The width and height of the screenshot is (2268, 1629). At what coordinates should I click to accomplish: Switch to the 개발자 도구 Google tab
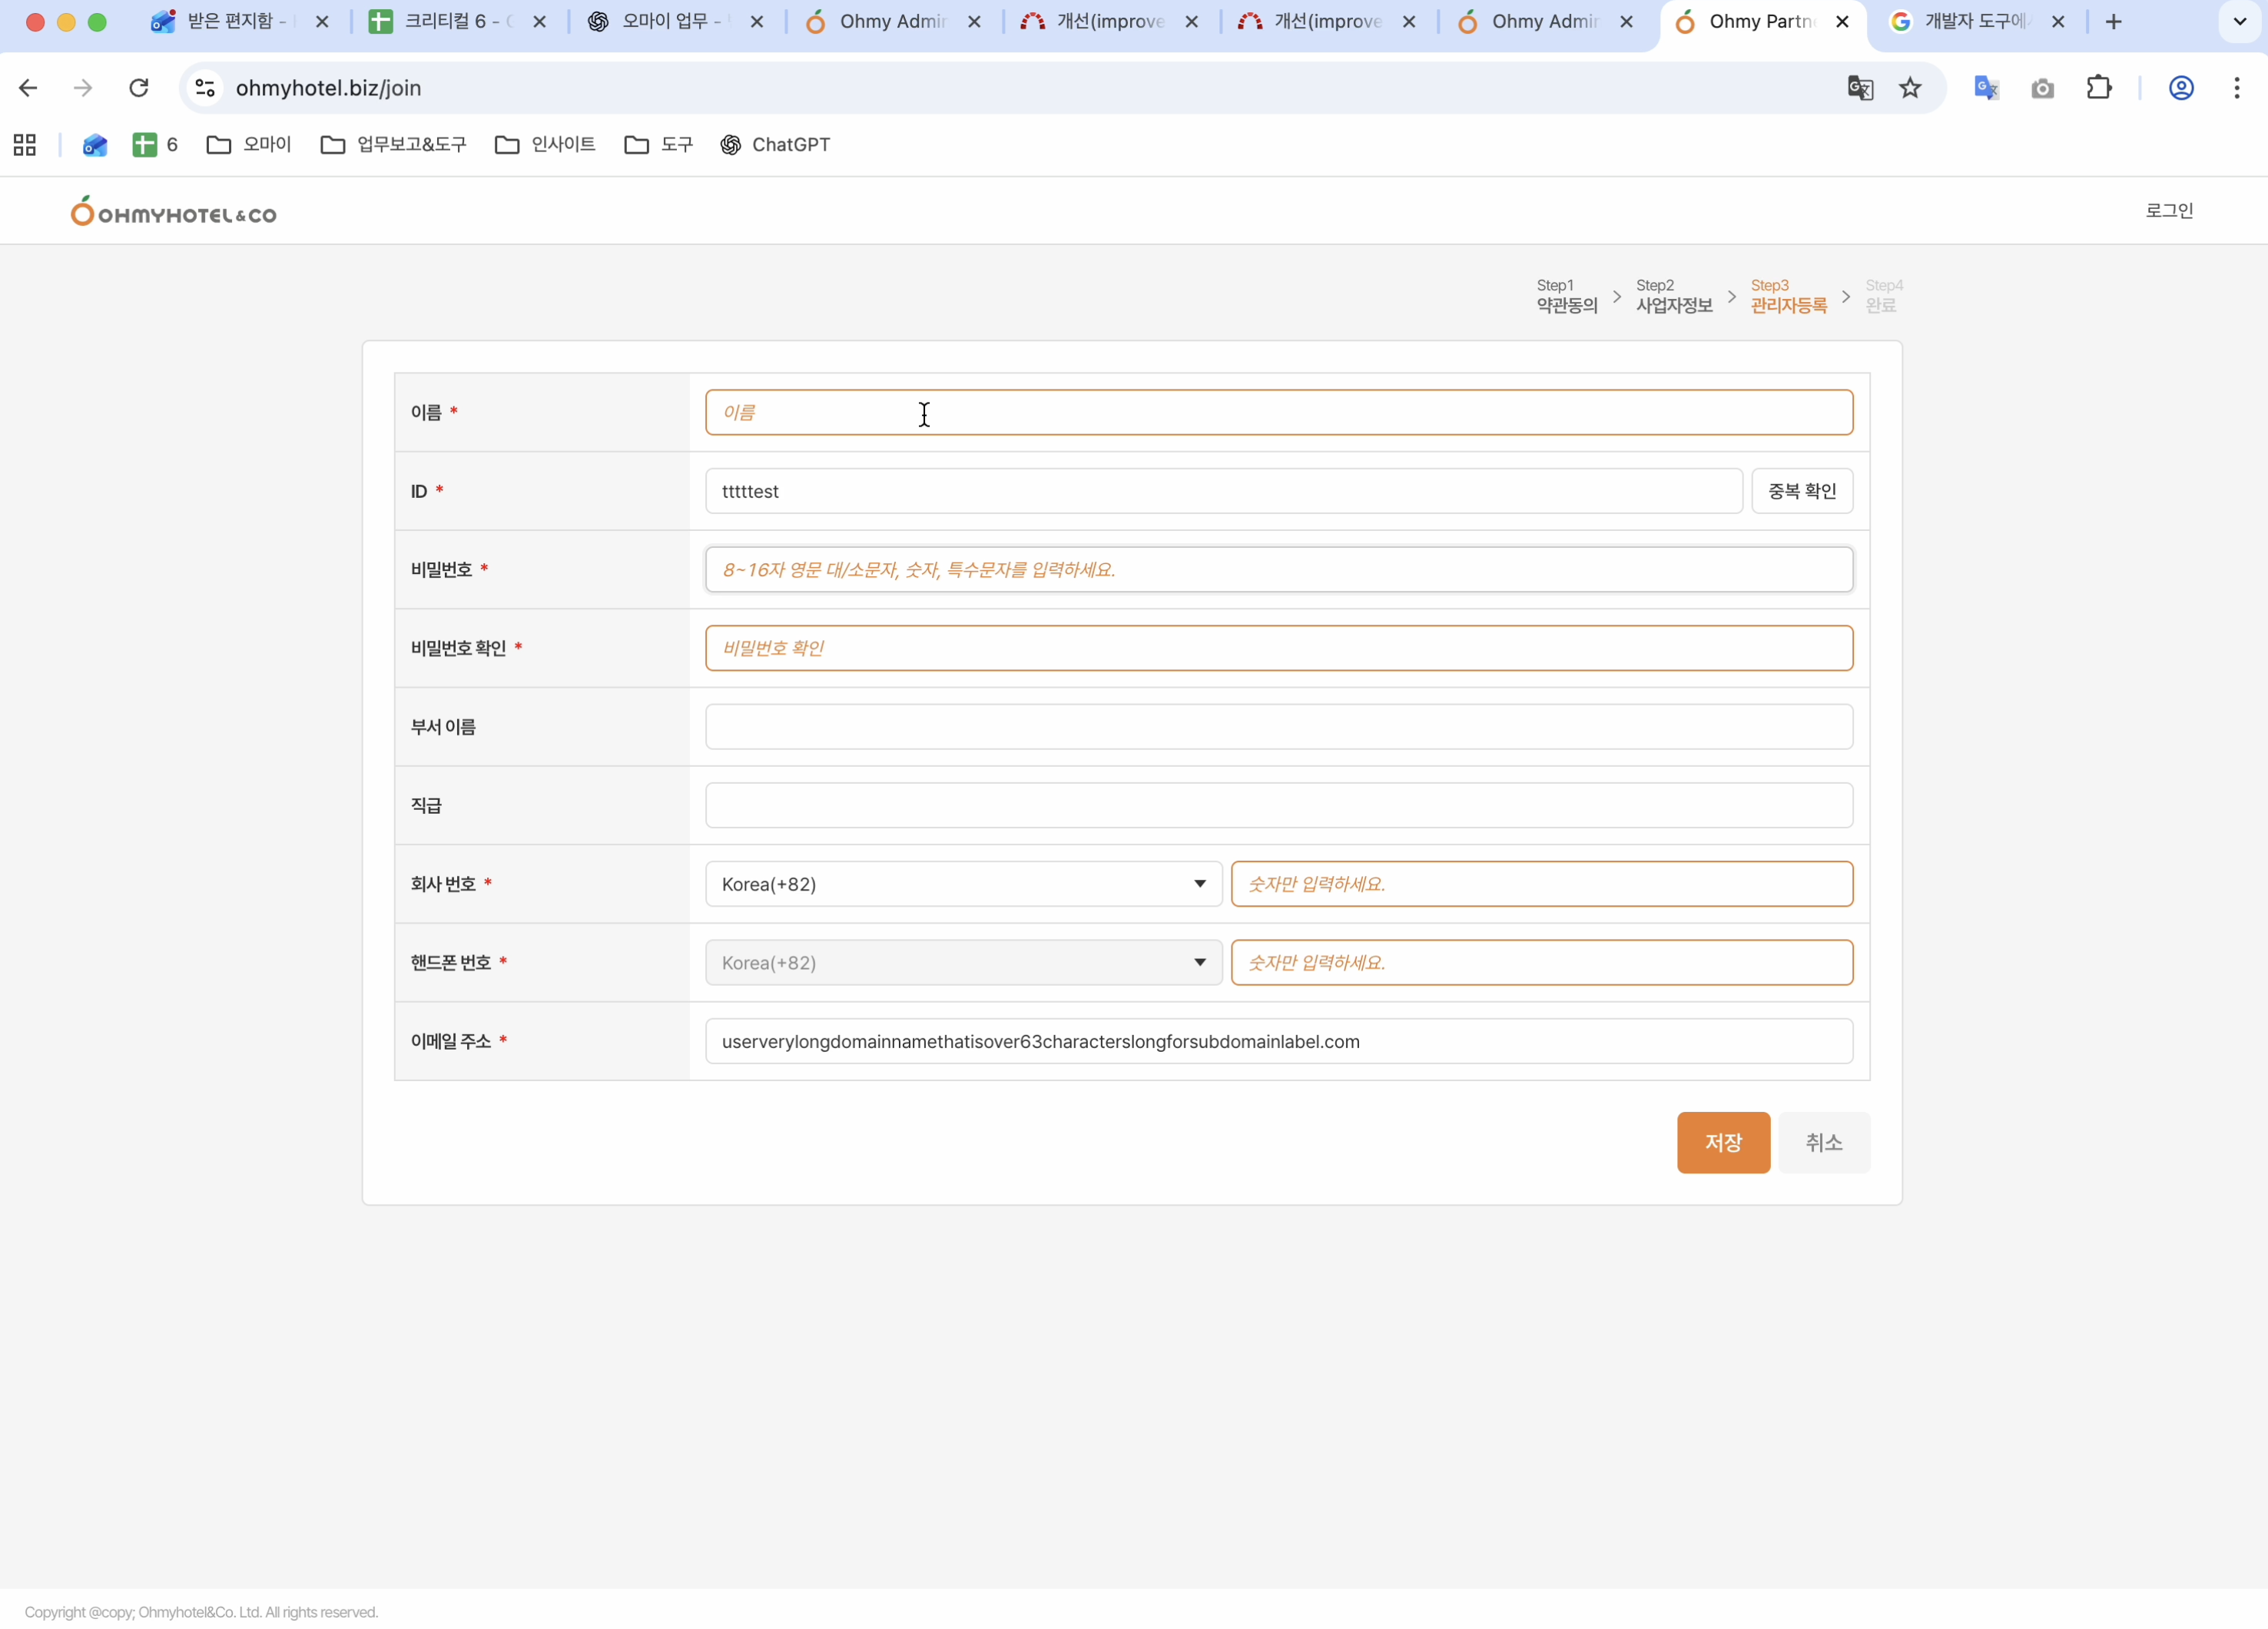(1970, 22)
